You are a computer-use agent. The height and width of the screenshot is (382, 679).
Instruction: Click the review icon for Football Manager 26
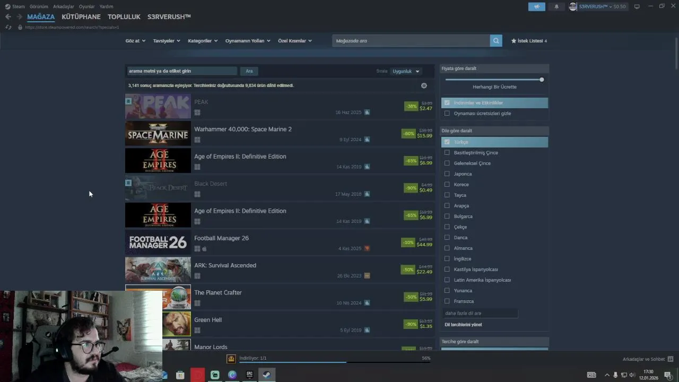click(367, 248)
